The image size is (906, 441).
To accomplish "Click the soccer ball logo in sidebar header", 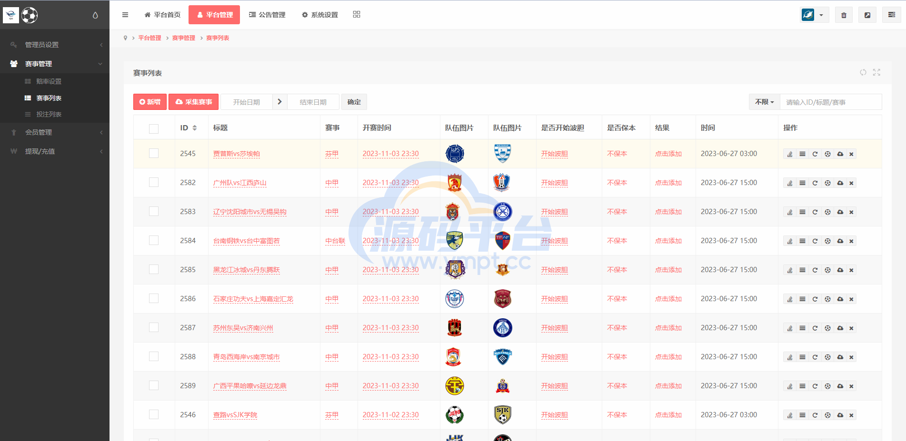I will point(30,15).
